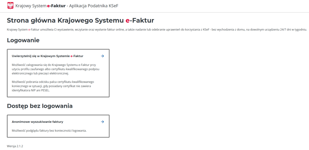Click the Aplikacja Podatnika KSeF header text

(x=94, y=6)
